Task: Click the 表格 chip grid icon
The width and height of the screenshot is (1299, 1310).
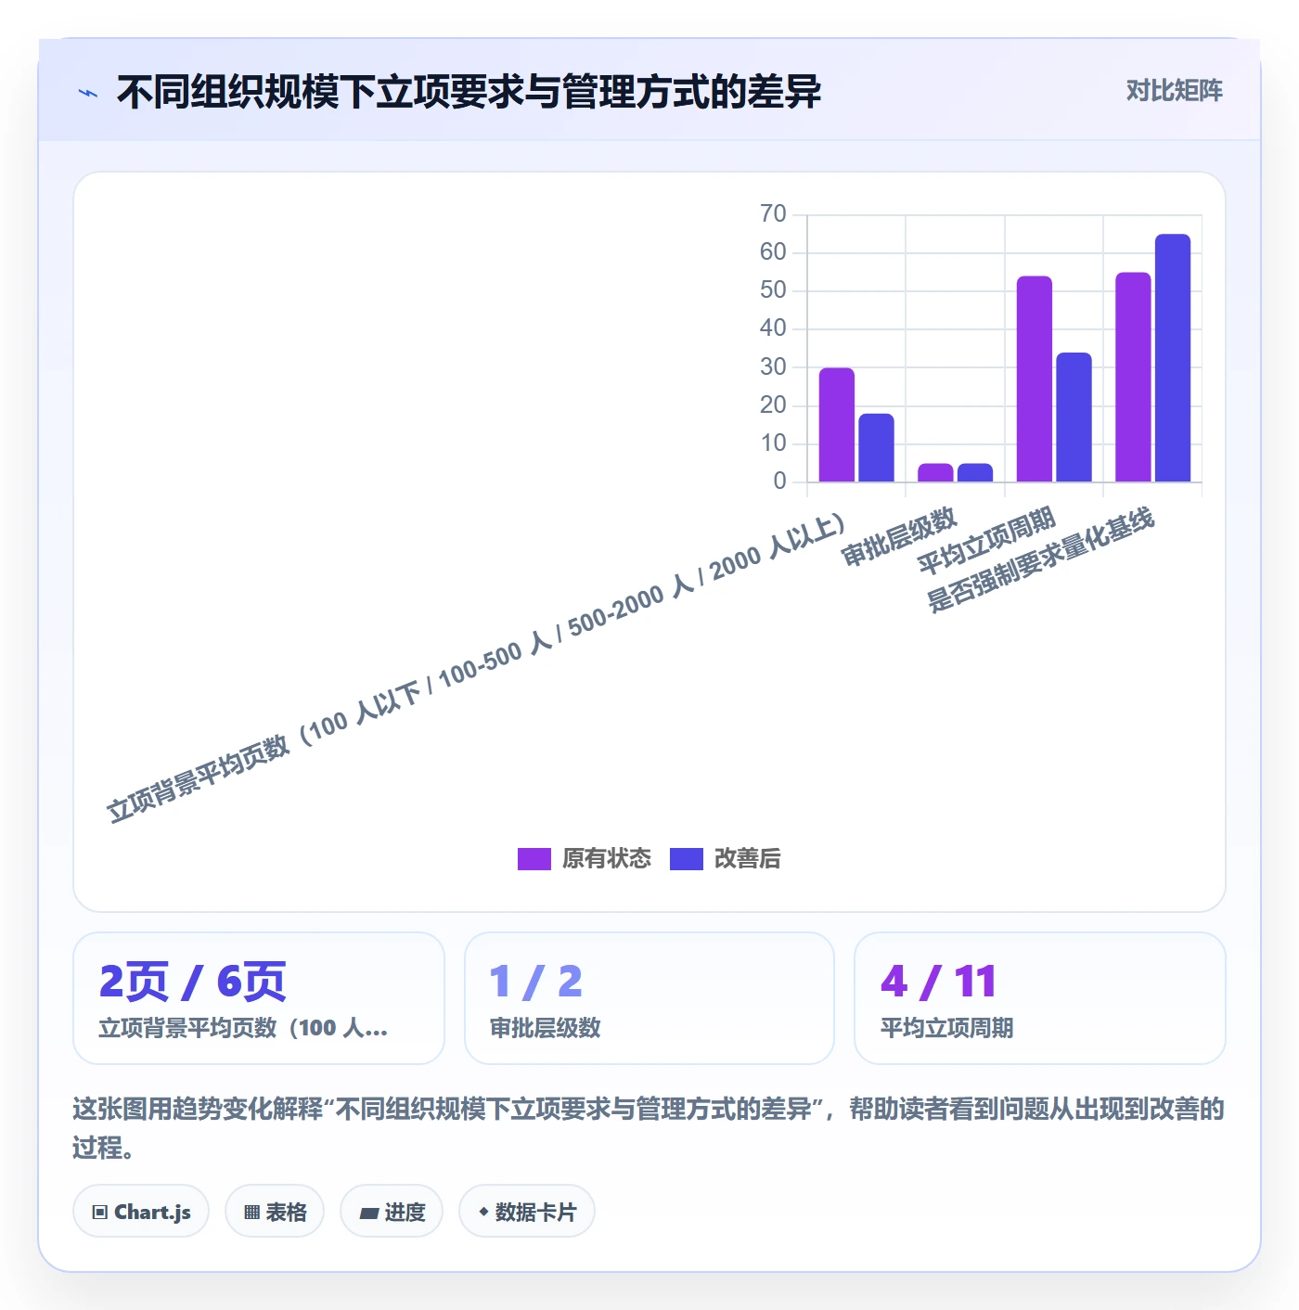Action: (x=251, y=1212)
